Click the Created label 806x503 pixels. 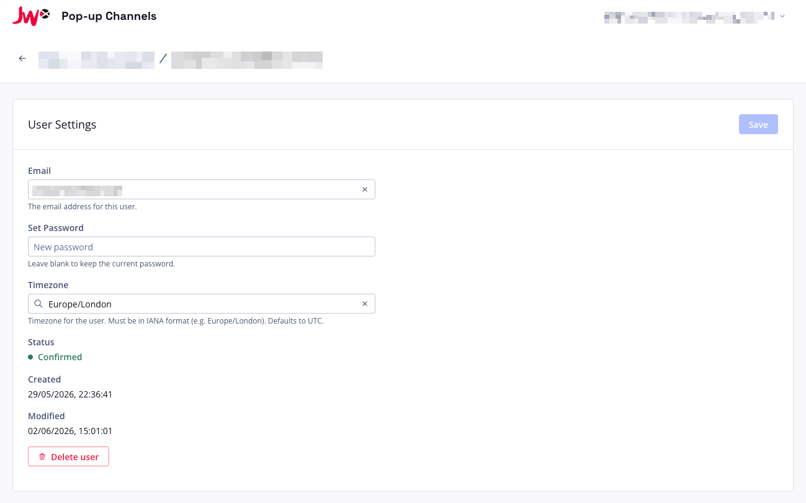[x=45, y=379]
